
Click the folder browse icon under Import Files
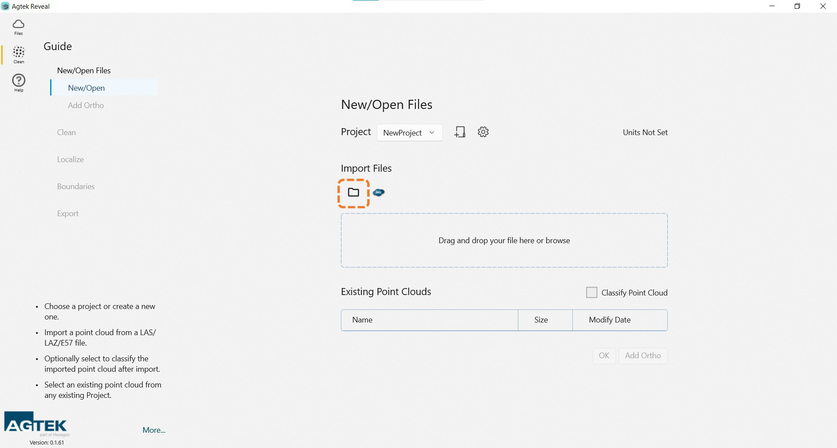coord(354,193)
